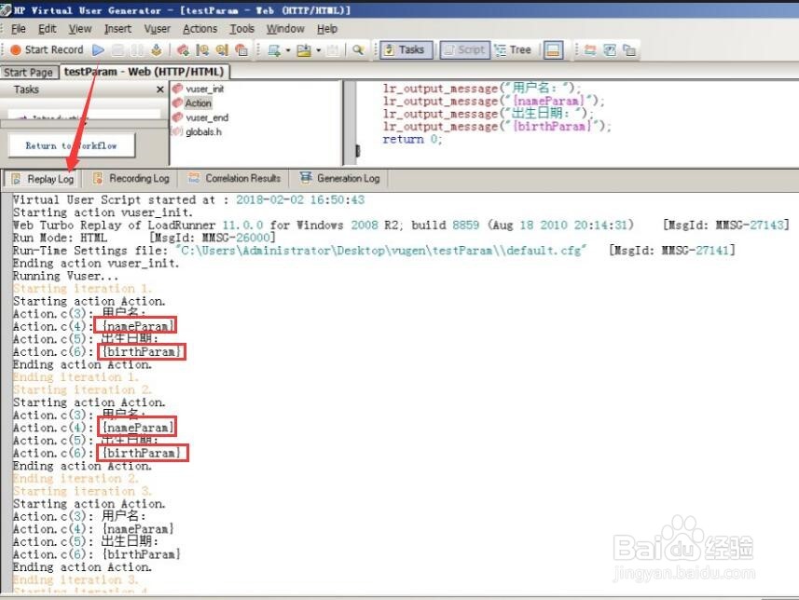Open the dropdown arrow after the green-arrow icon
Viewport: 799px width, 600px height.
[x=288, y=50]
